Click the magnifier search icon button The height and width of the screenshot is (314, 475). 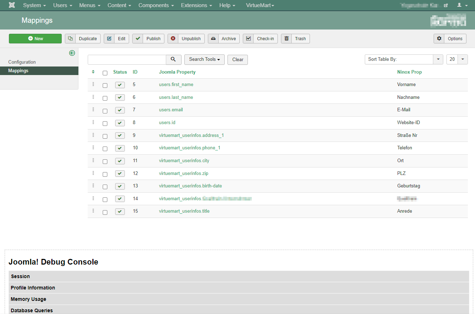tap(174, 59)
